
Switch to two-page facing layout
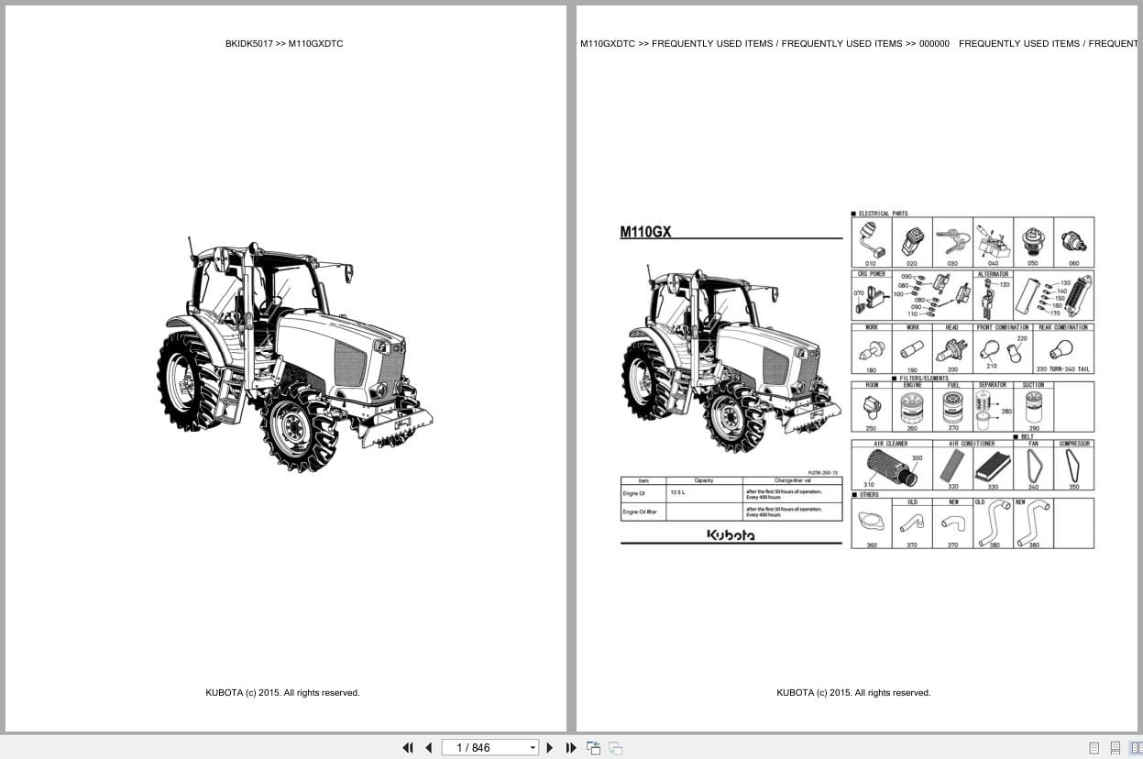tap(1135, 748)
